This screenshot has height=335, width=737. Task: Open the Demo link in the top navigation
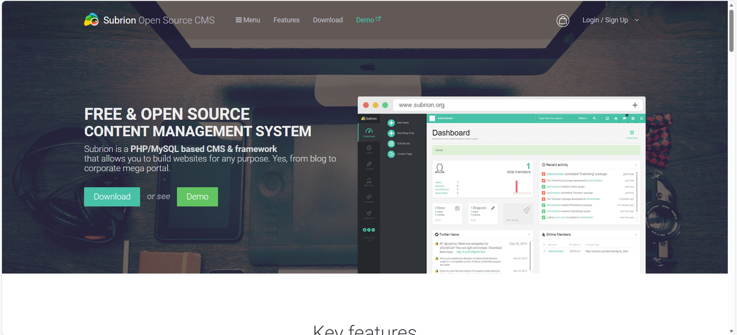pos(368,20)
